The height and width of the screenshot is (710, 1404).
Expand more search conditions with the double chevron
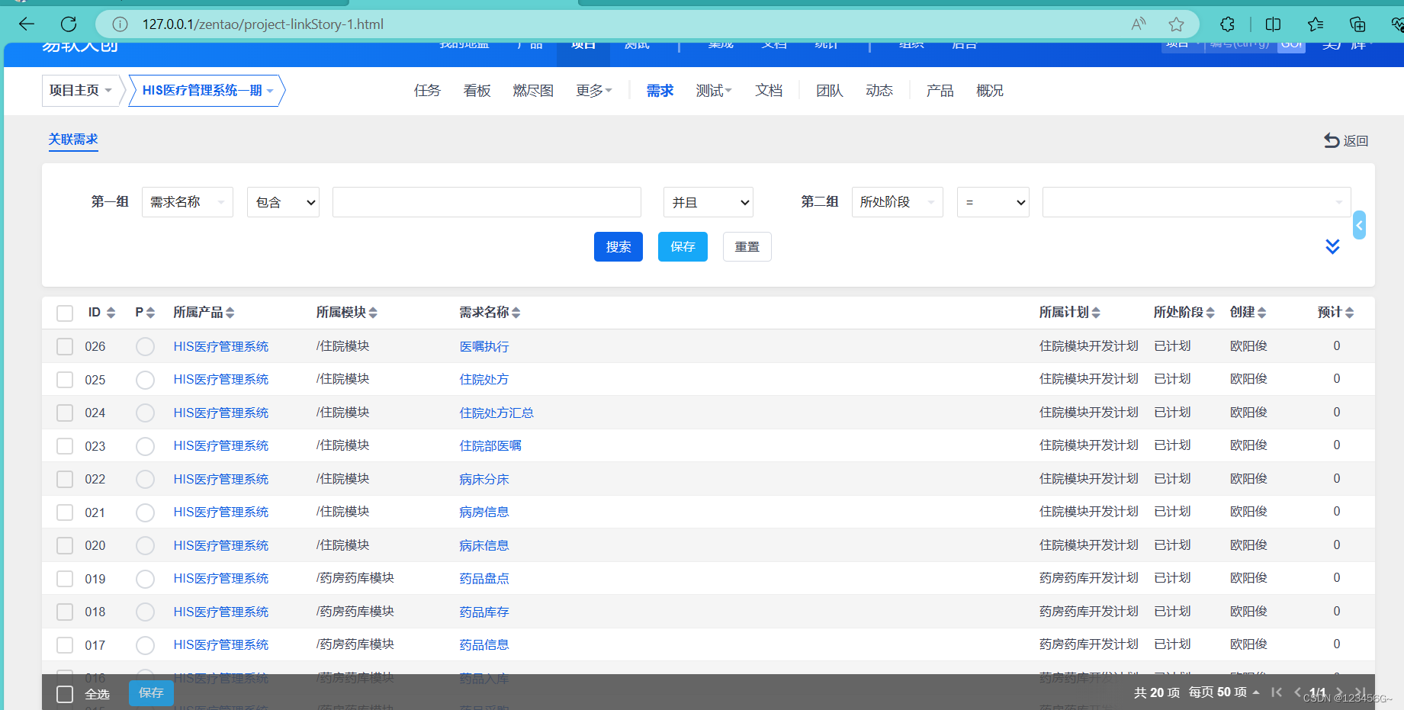[1332, 246]
